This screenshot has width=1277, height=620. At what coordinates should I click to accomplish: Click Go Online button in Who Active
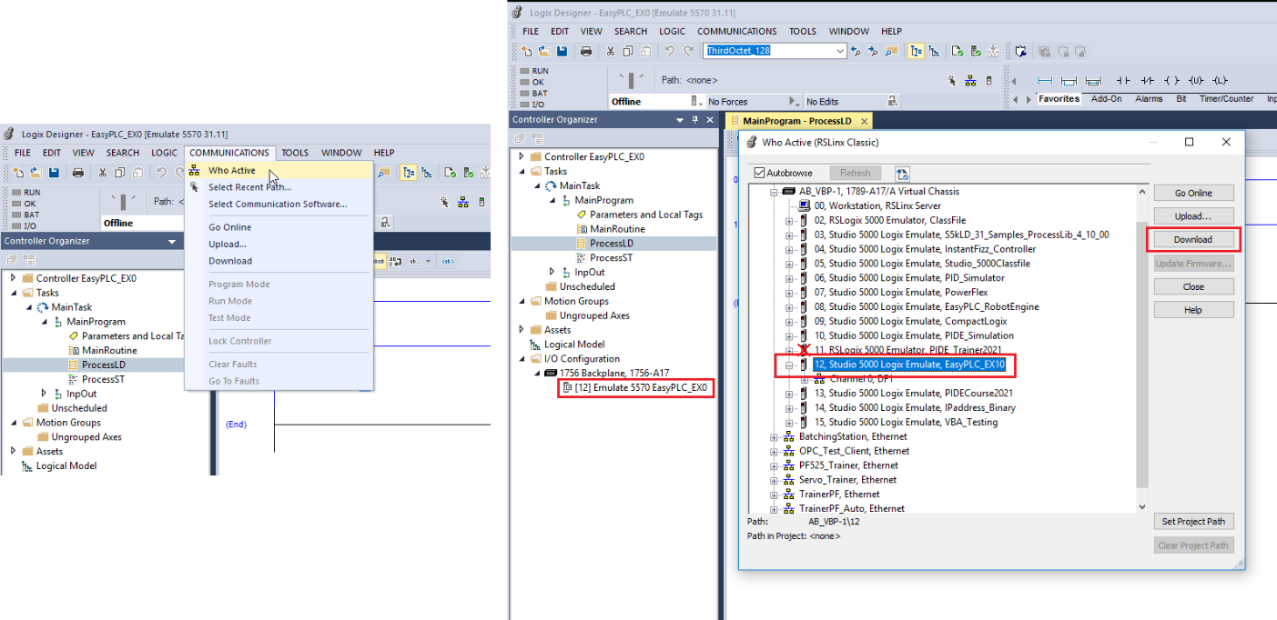pyautogui.click(x=1193, y=193)
